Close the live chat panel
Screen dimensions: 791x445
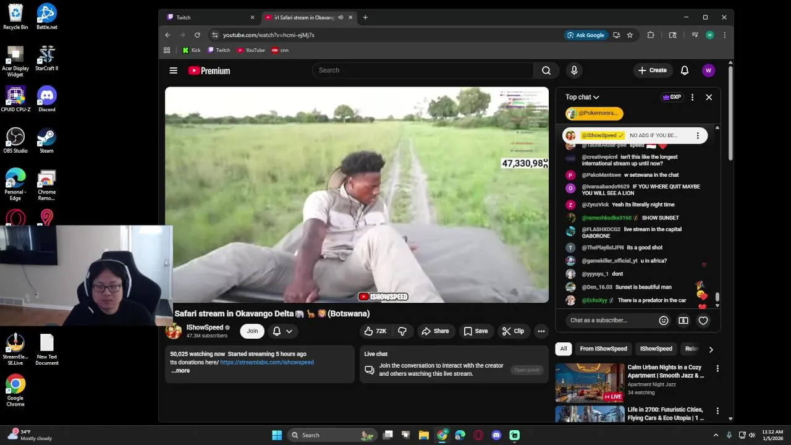709,97
